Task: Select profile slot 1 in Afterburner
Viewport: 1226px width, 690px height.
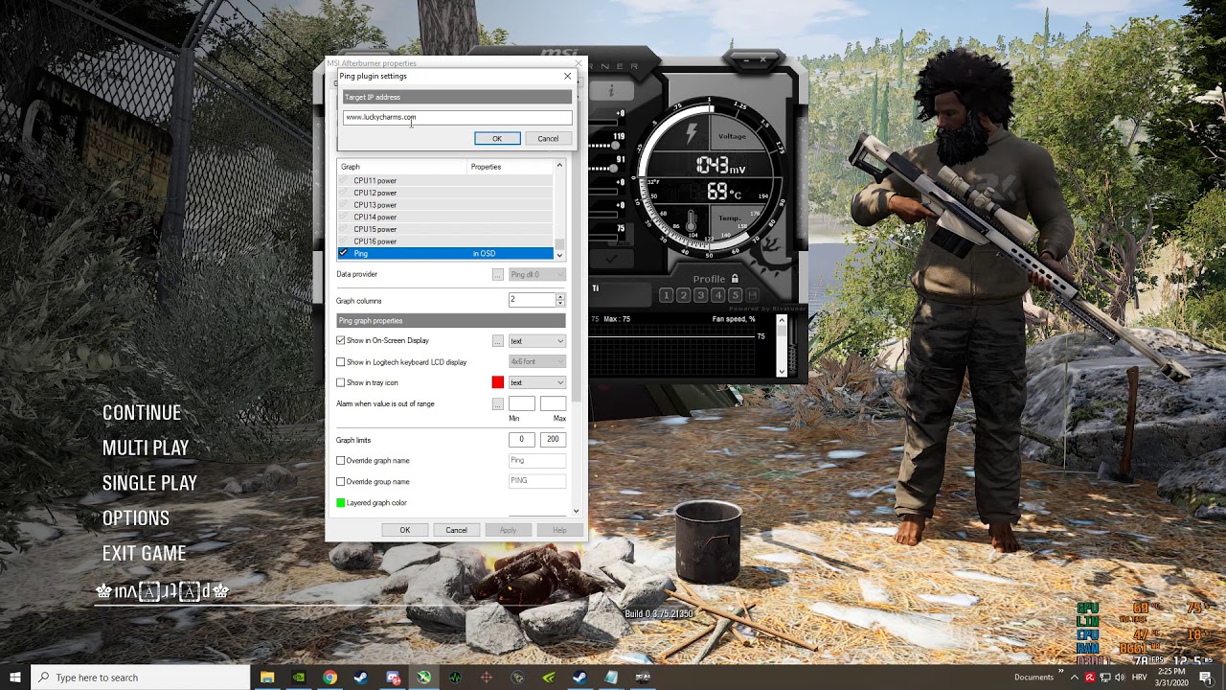Action: pos(667,295)
